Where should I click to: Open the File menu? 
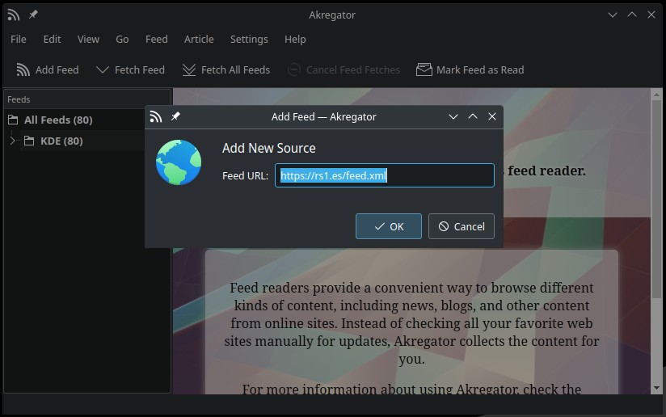pos(19,39)
